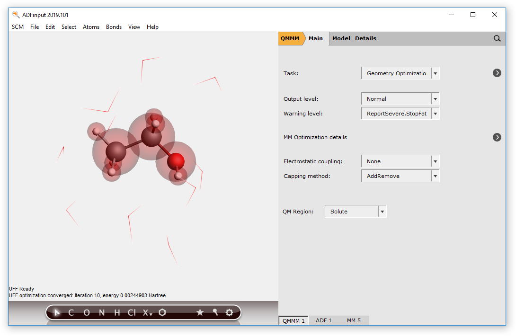
Task: Open the Atoms menu
Action: [x=91, y=27]
